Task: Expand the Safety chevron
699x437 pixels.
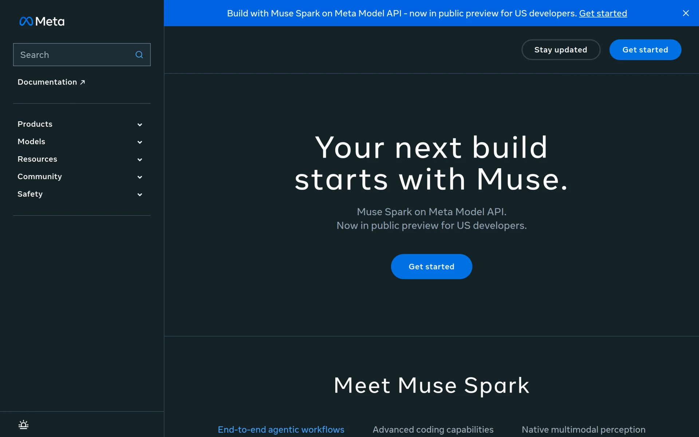Action: coord(140,194)
